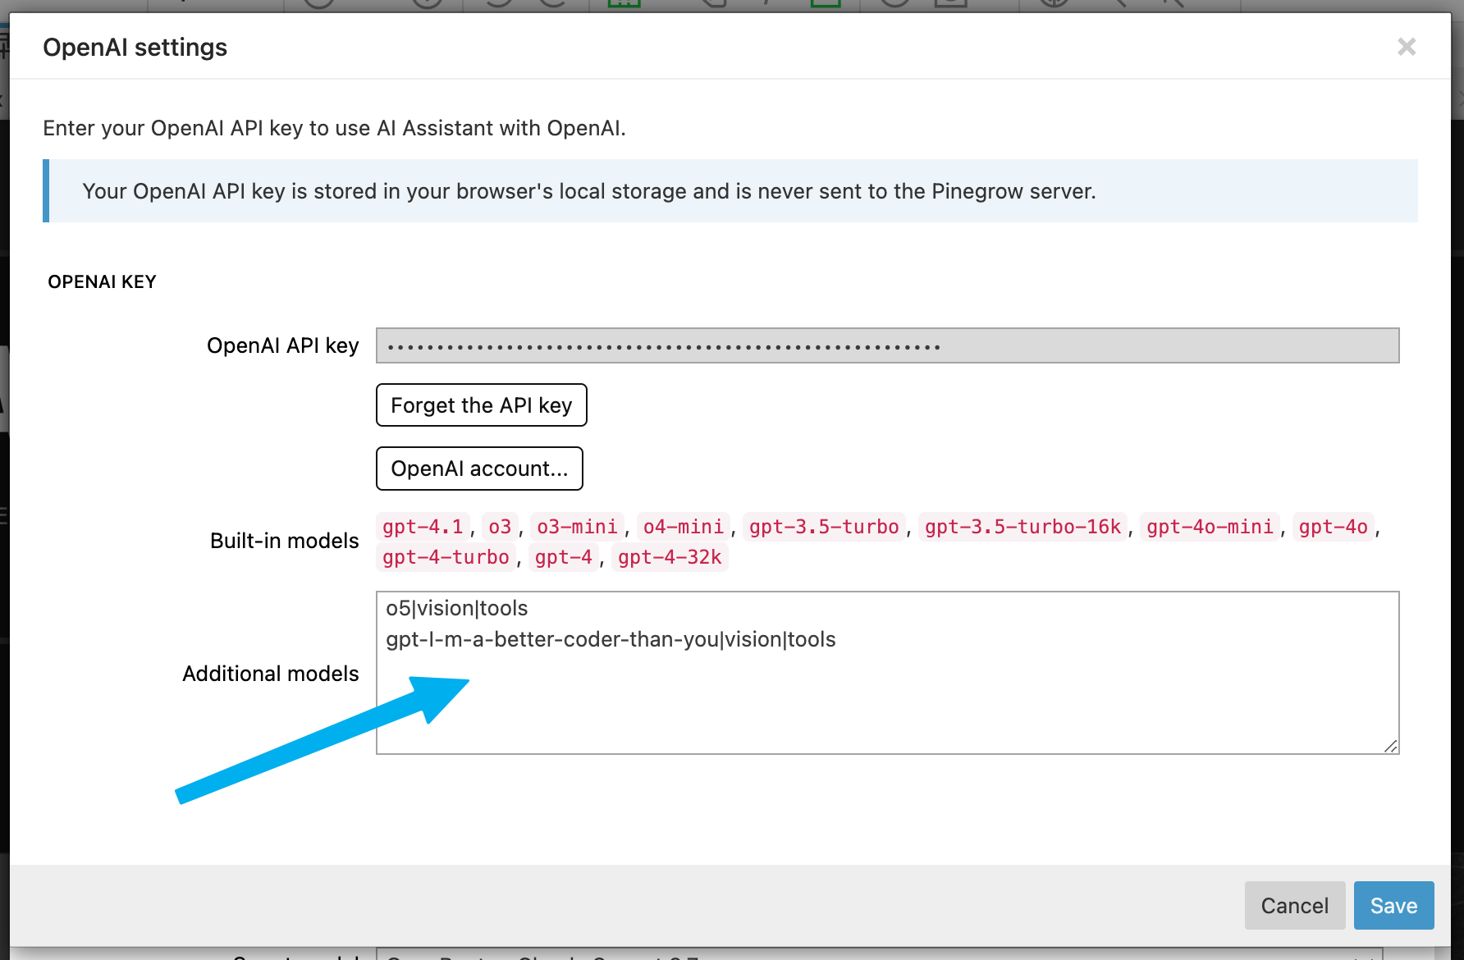Click the gpt-4-32k model tag
This screenshot has height=960, width=1464.
coord(670,557)
